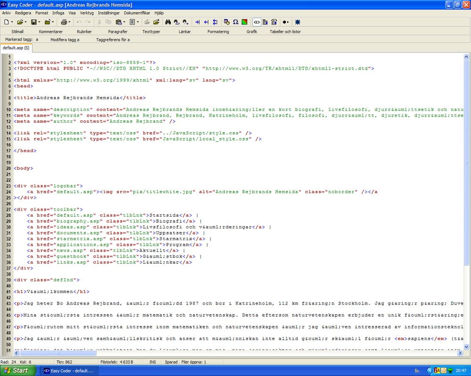Viewport: 471px width, 376px height.
Task: Click Tabeller och listor tag button
Action: (285, 31)
